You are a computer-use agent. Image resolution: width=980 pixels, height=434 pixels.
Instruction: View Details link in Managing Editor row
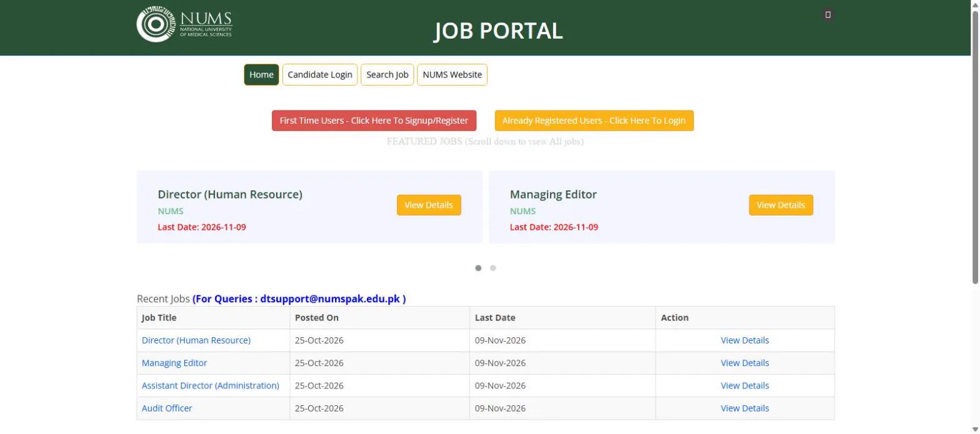pyautogui.click(x=745, y=363)
